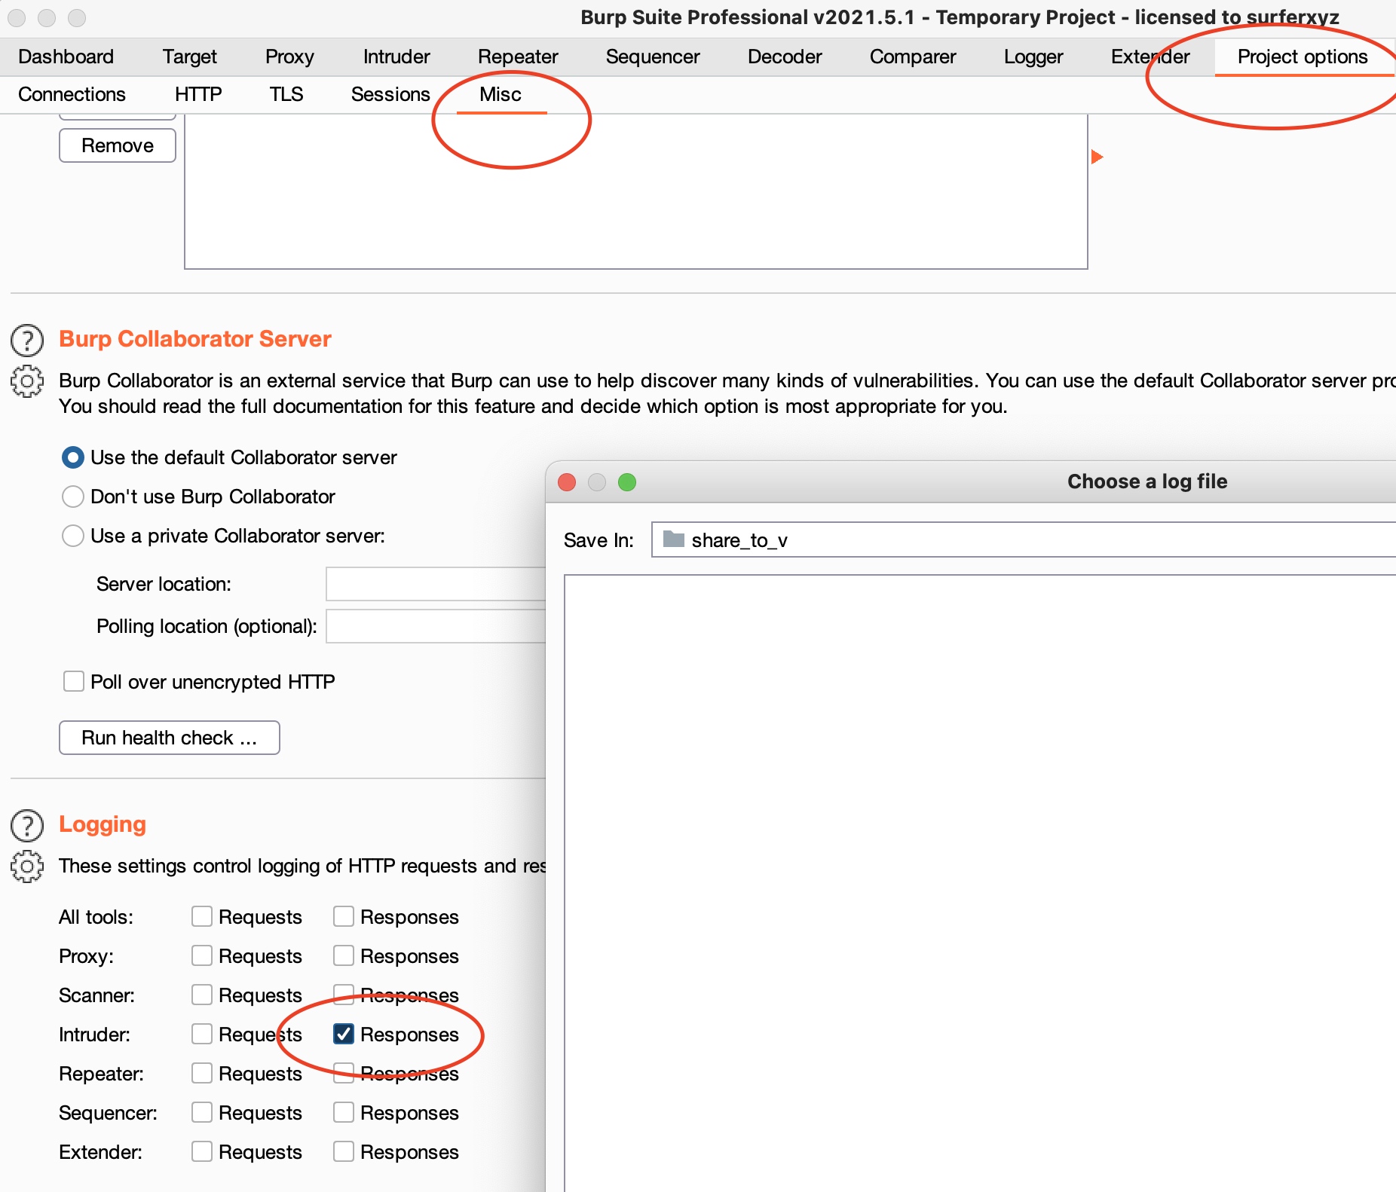Switch to the Target tab
The image size is (1396, 1192).
point(190,57)
